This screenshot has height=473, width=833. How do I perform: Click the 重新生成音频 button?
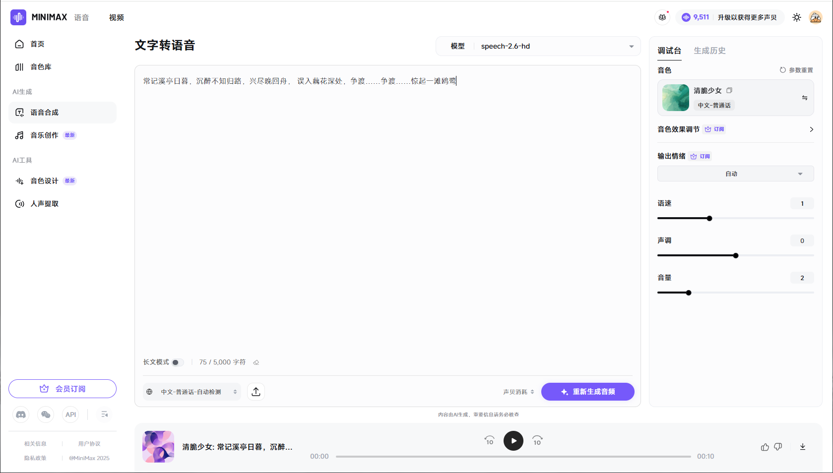tap(587, 392)
